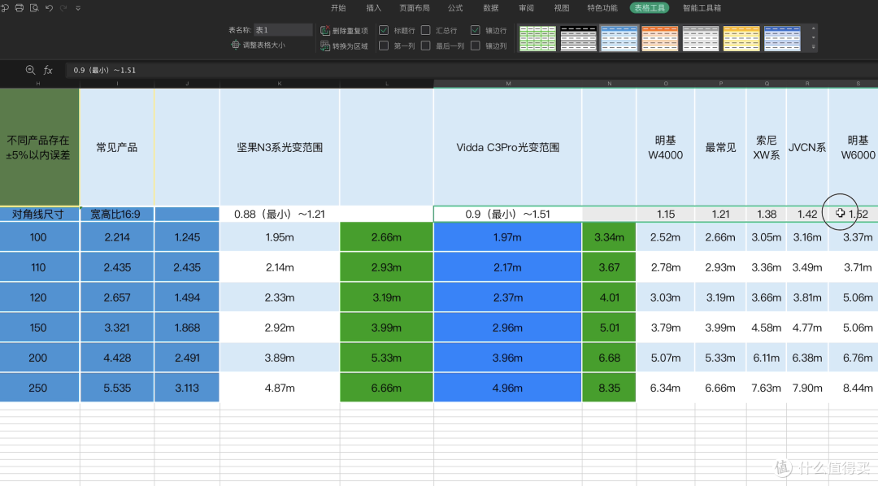Toggle the 标题行 header row checkbox
Viewport: 878px width, 486px height.
tap(384, 30)
